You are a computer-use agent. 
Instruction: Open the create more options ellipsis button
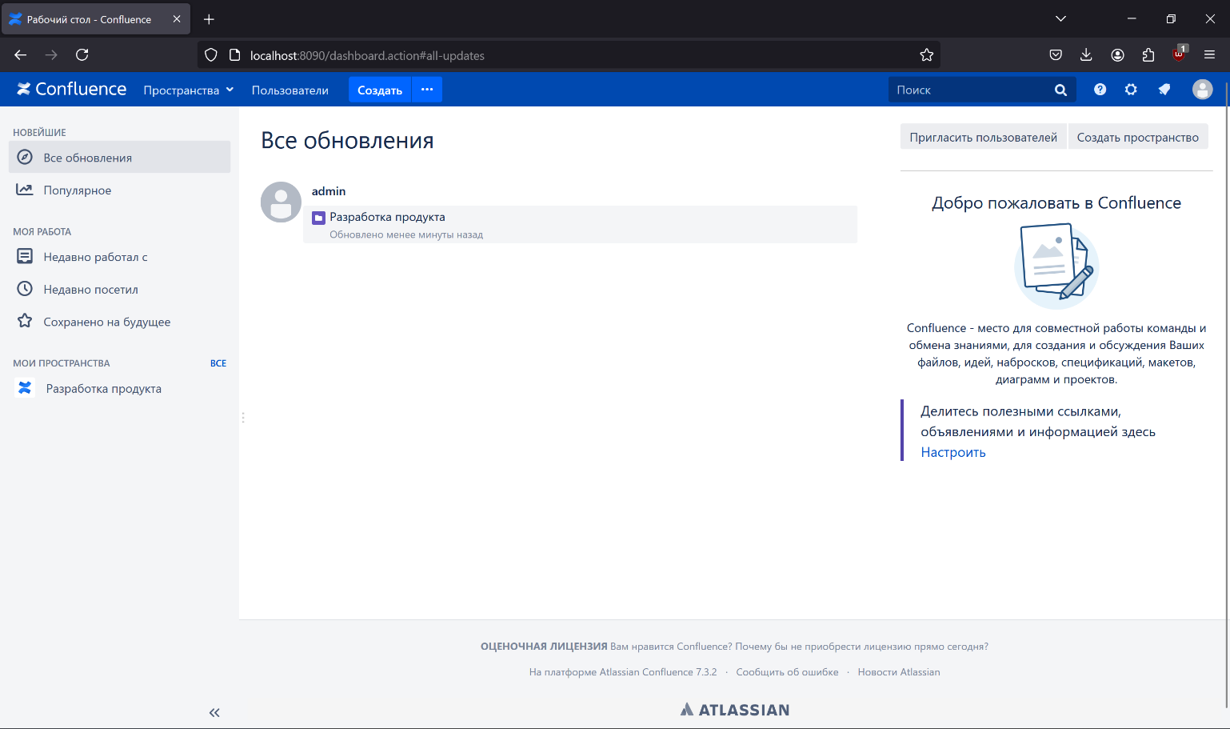point(427,90)
